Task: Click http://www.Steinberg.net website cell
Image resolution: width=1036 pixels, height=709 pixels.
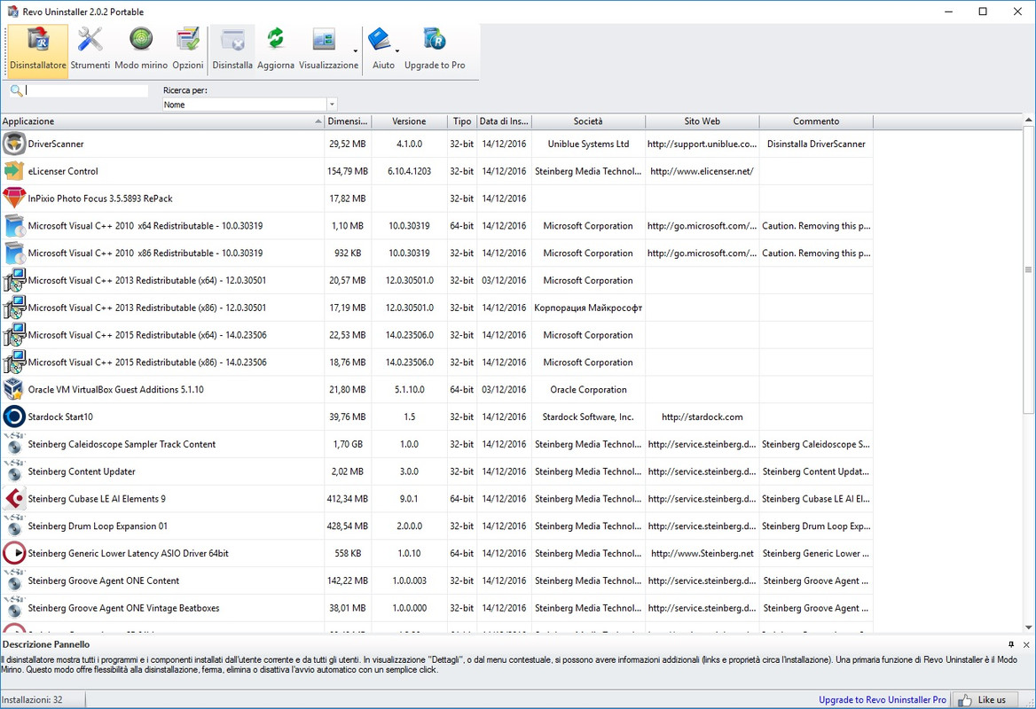Action: 702,553
